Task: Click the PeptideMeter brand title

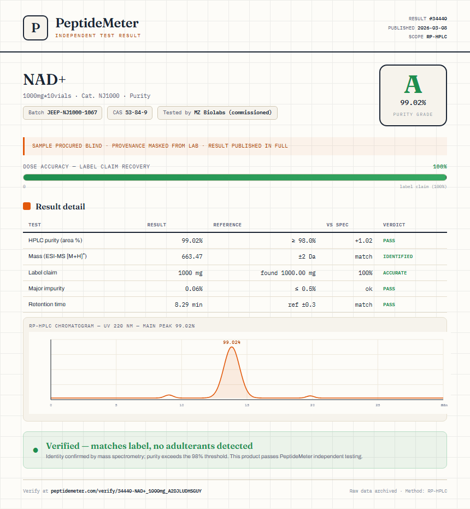Action: [x=97, y=24]
